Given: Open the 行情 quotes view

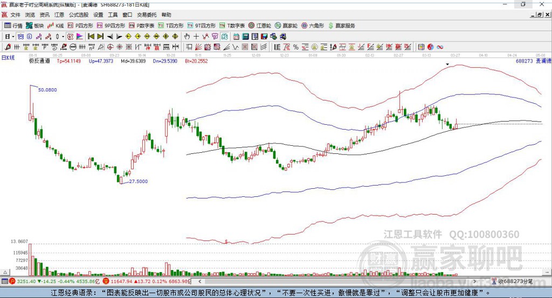Looking at the screenshot, I should (x=13, y=26).
